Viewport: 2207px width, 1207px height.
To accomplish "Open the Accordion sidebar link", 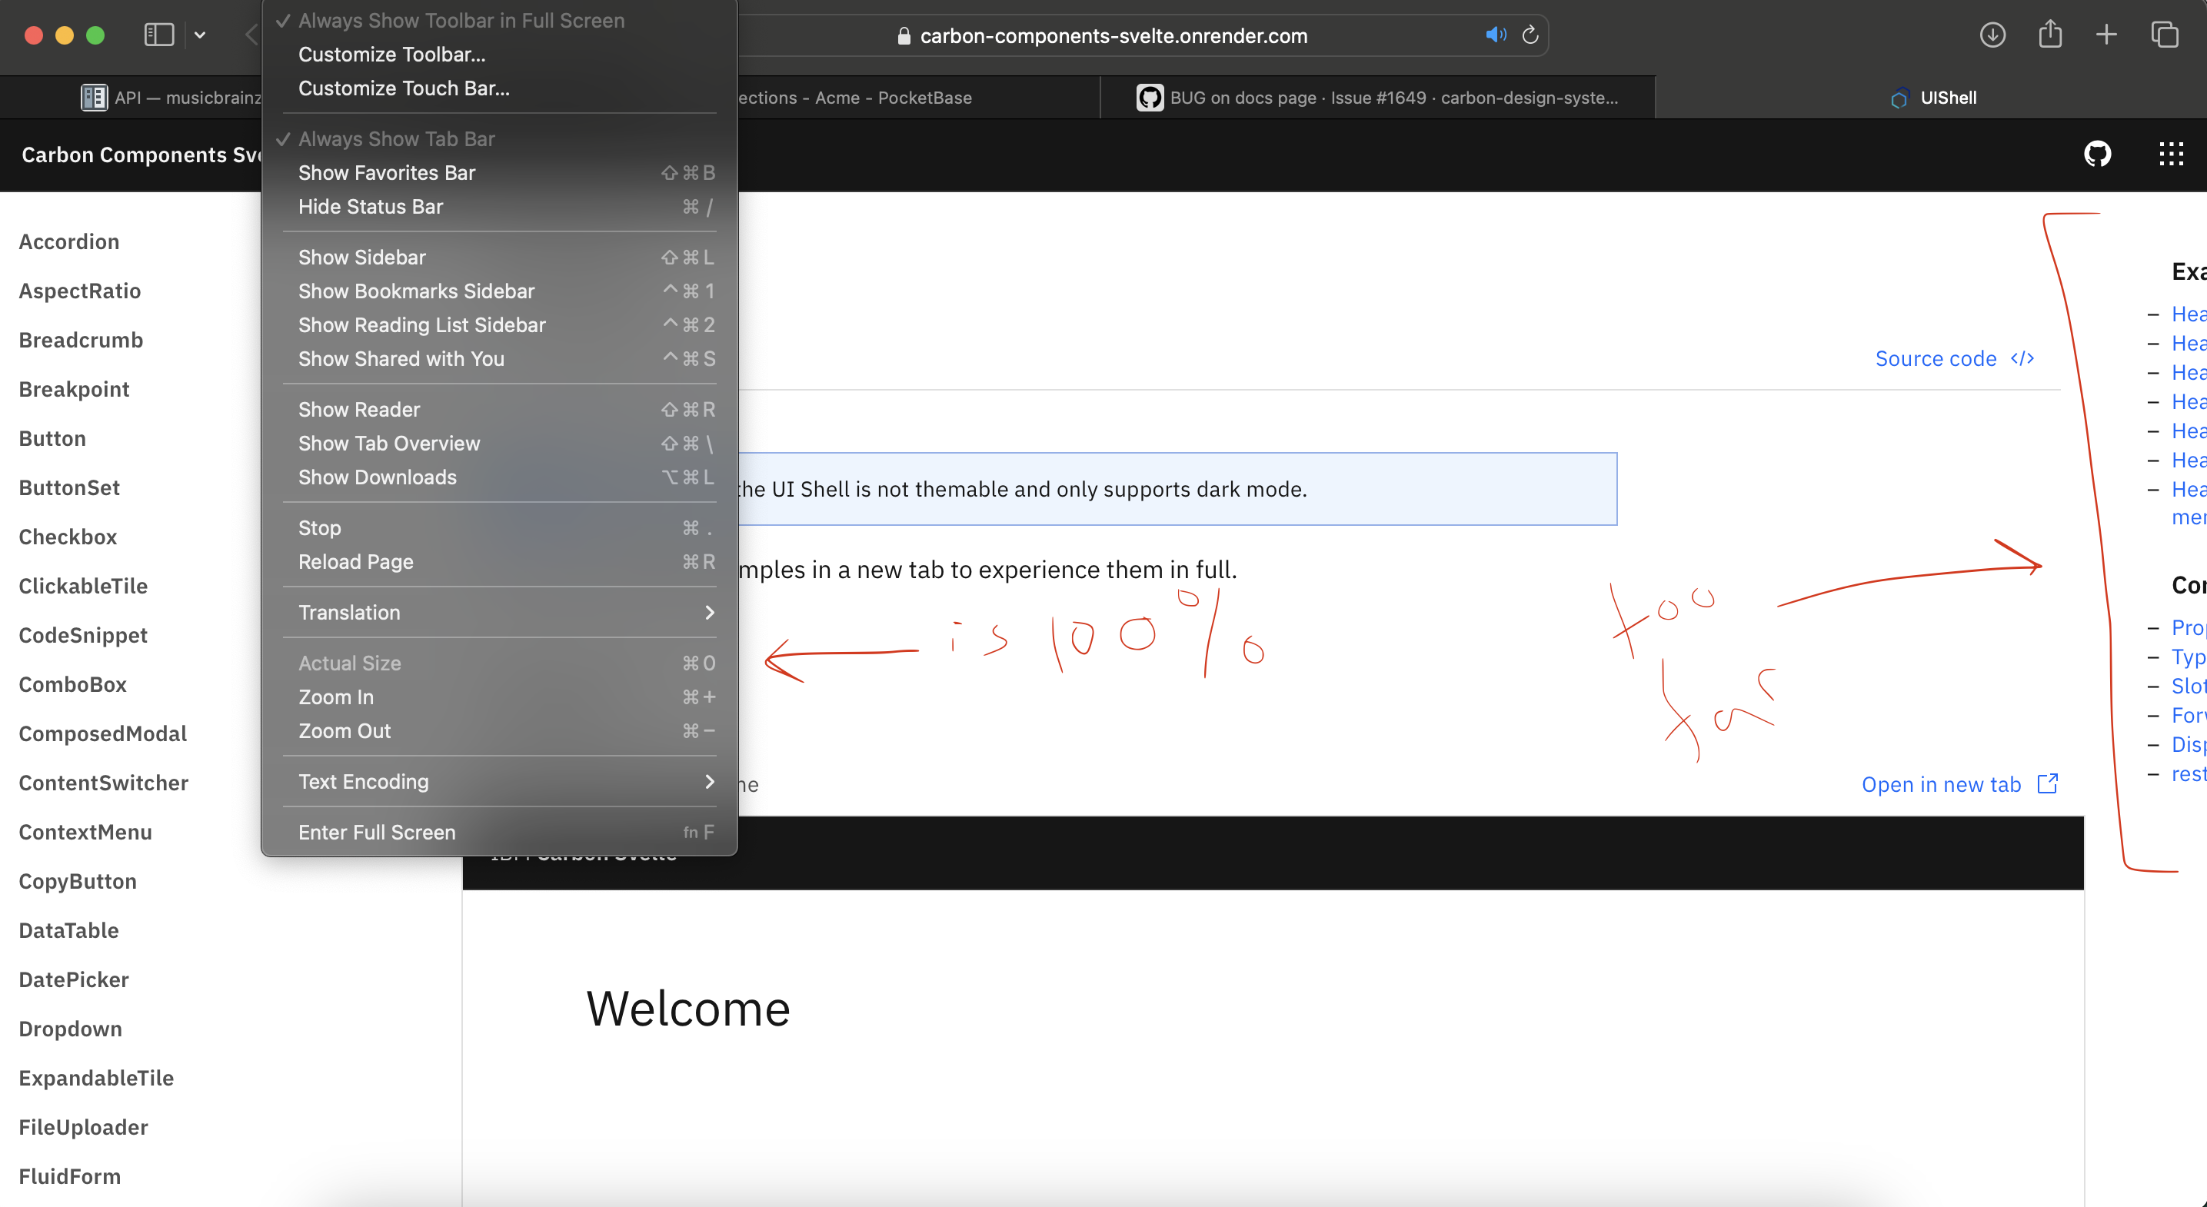I will pos(69,241).
